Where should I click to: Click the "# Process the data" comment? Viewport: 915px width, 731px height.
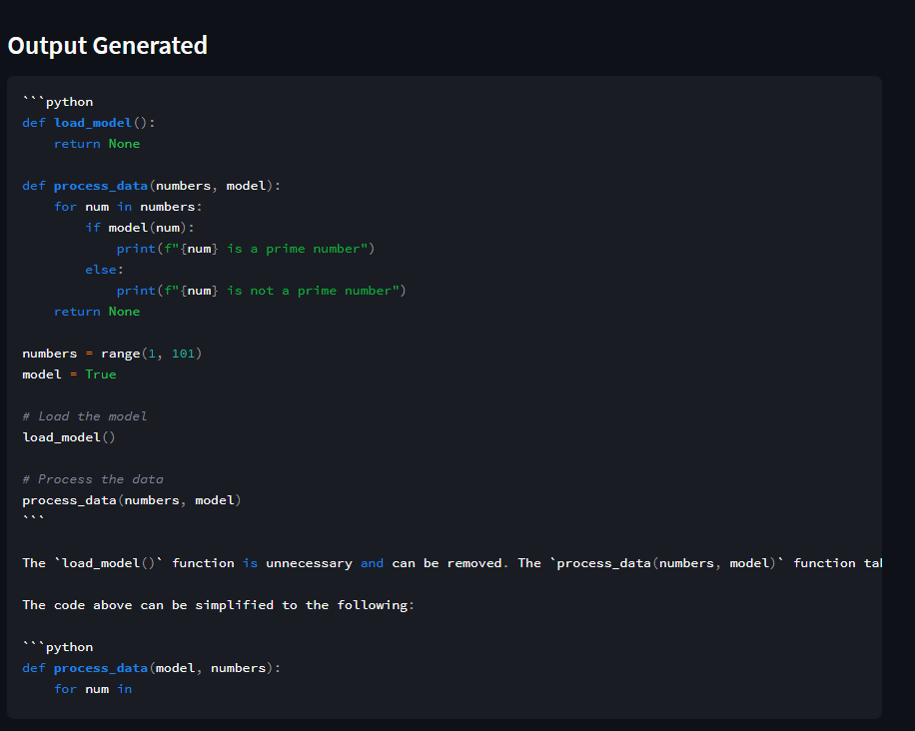[x=93, y=479]
